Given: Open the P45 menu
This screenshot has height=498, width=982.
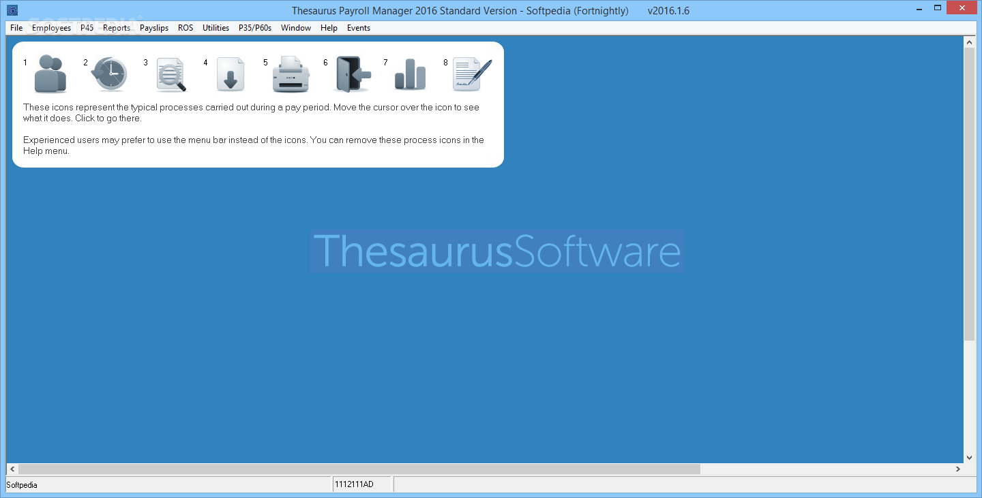Looking at the screenshot, I should [87, 28].
